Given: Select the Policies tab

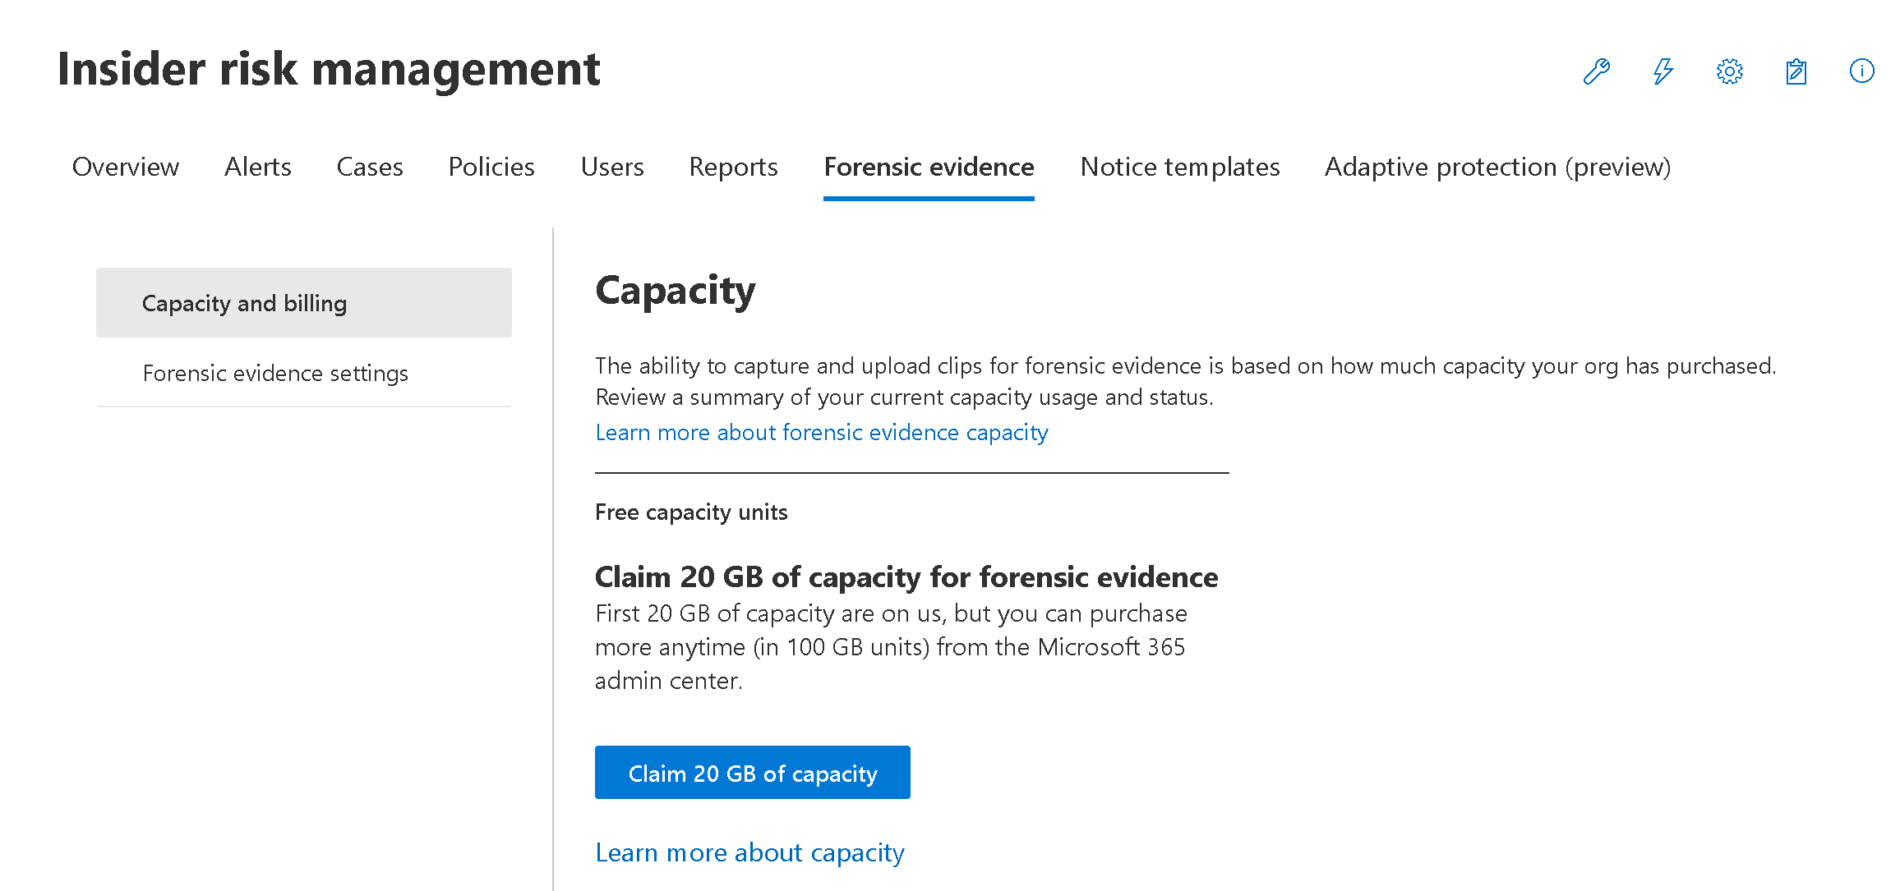Looking at the screenshot, I should click(491, 167).
